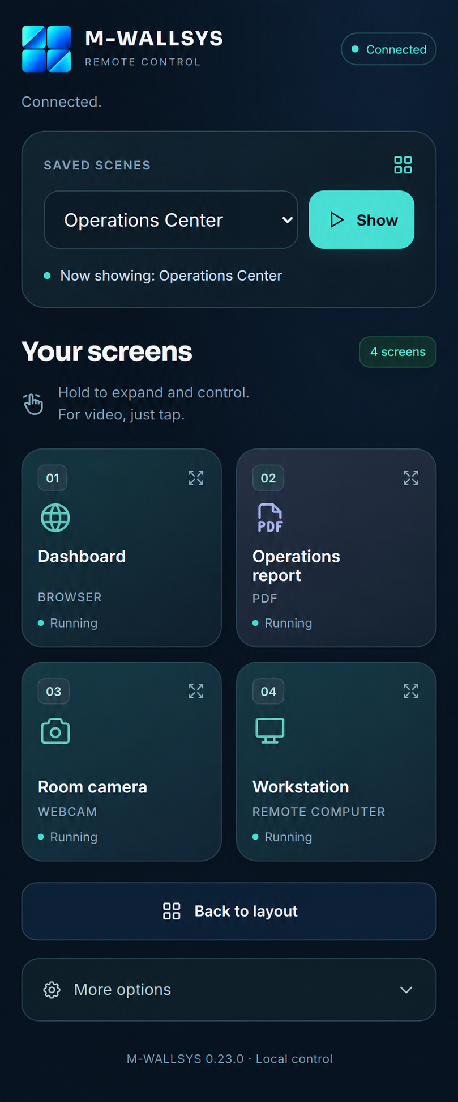Click the 'Workstation' card title

[x=301, y=787]
